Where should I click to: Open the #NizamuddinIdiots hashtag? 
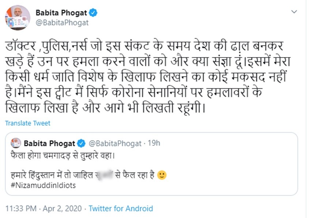(43, 185)
